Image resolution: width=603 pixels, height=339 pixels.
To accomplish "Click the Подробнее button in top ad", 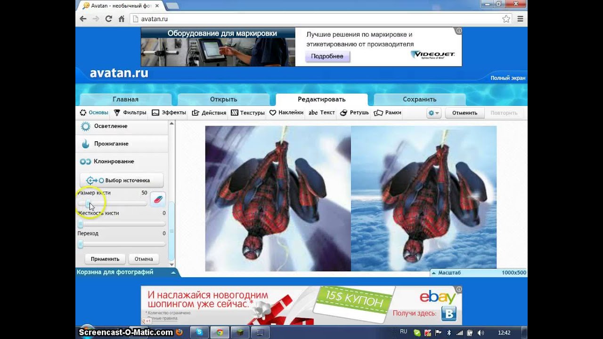I will tap(327, 56).
